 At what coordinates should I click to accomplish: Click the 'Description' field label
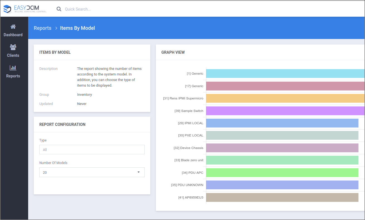tap(49, 69)
